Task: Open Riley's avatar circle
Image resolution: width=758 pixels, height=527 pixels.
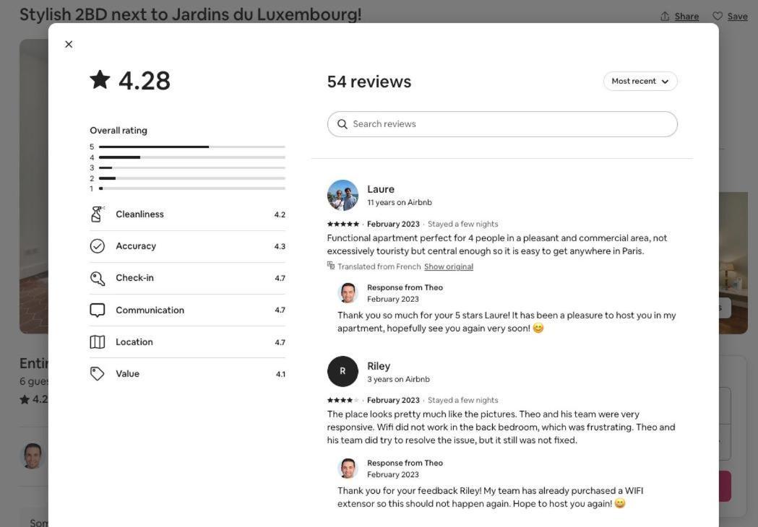Action: point(343,372)
